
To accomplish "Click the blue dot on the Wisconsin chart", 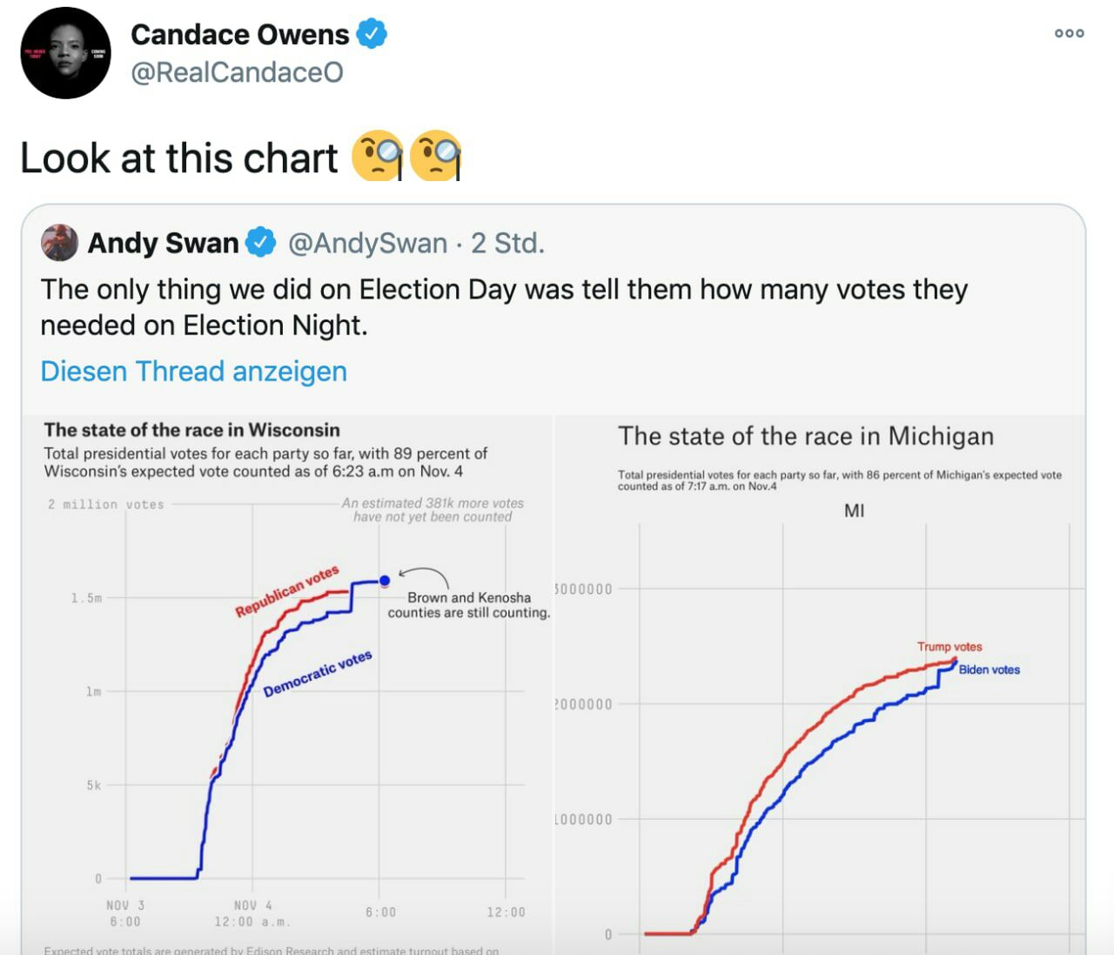I will pos(385,581).
